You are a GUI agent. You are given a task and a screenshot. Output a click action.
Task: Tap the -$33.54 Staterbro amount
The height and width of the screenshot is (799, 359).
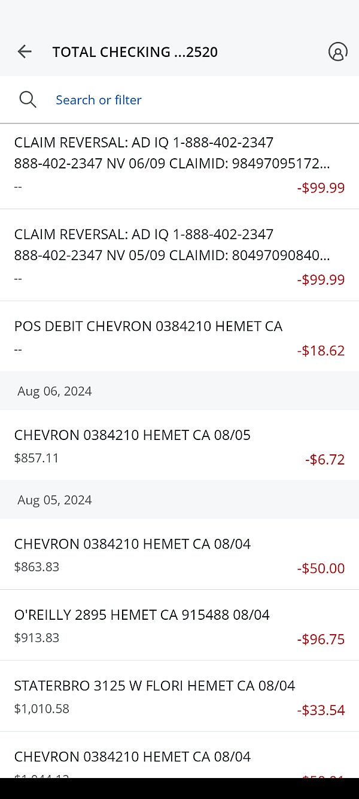click(321, 710)
